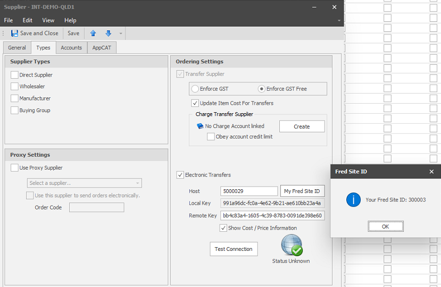Tick the Wholesaler checkbox
This screenshot has height=287, width=441.
[x=15, y=87]
